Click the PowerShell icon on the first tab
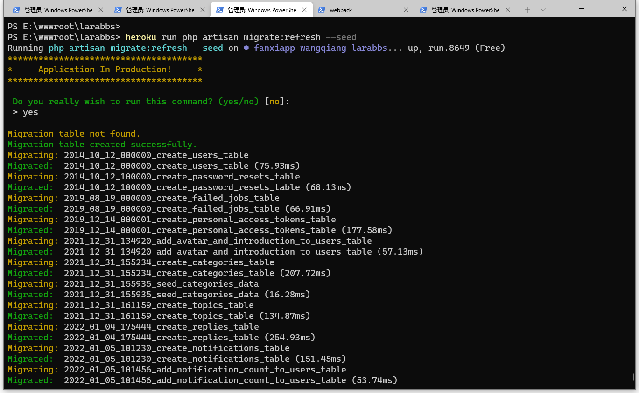This screenshot has width=639, height=393. tap(16, 10)
